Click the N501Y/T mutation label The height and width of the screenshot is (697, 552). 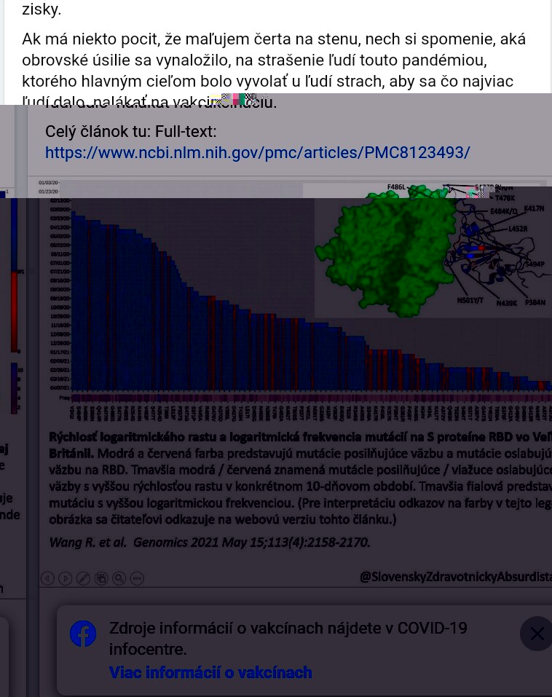[470, 300]
